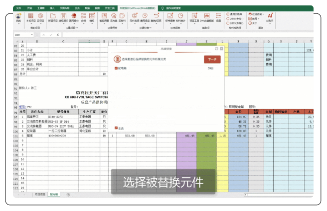
Task: Switch to the 插入 insert ribbon tab
Action: pos(52,8)
